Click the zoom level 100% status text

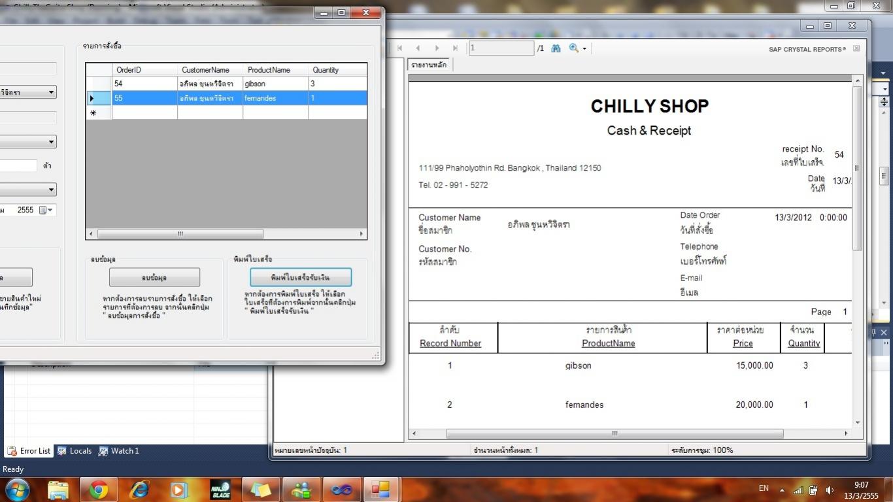[x=702, y=450]
